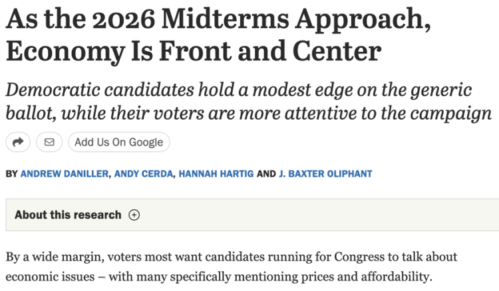Click the empty area of the About this research bar

pyautogui.click(x=318, y=215)
